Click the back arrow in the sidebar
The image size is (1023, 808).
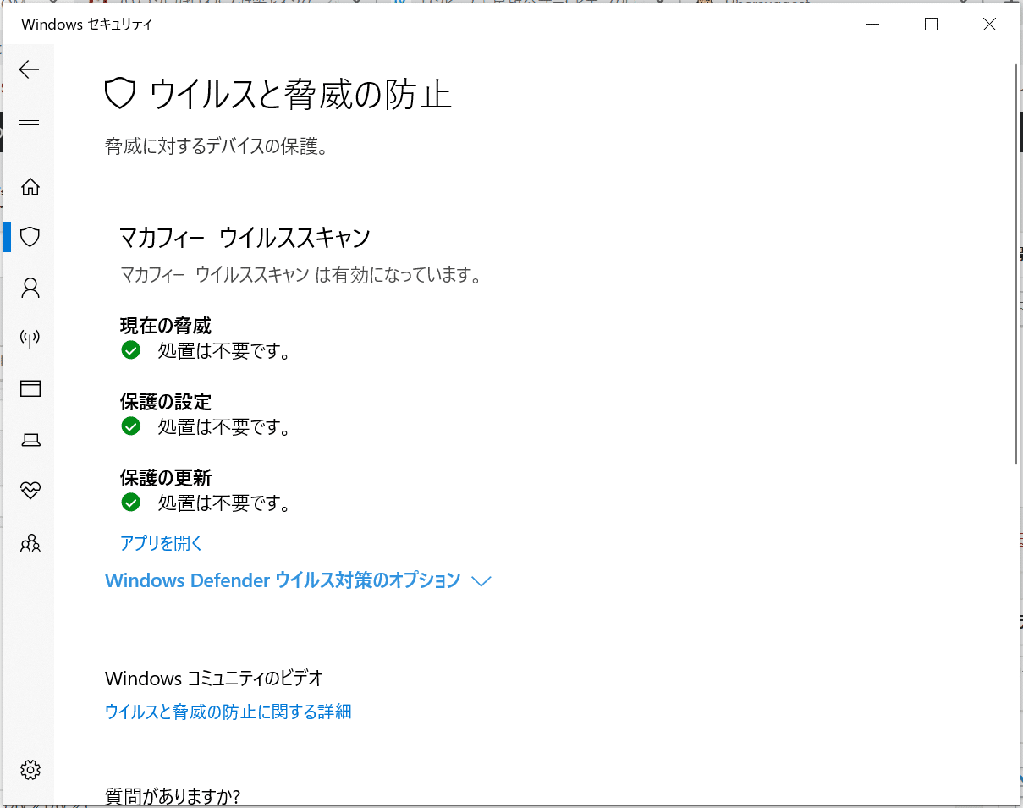pos(30,69)
